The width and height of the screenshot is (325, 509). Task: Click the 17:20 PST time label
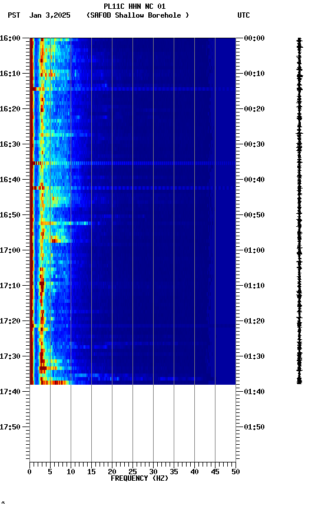point(10,322)
